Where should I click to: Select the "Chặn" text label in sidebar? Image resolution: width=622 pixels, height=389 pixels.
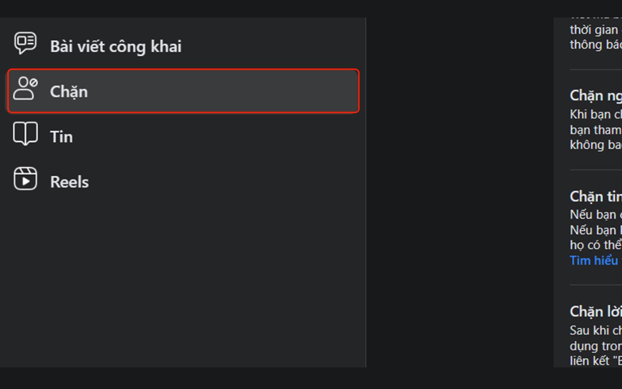[x=69, y=92]
